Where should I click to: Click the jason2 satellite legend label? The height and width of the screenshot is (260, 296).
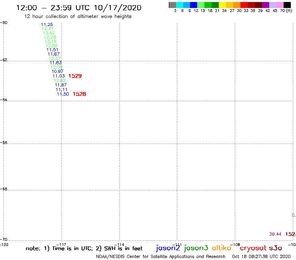168,248
